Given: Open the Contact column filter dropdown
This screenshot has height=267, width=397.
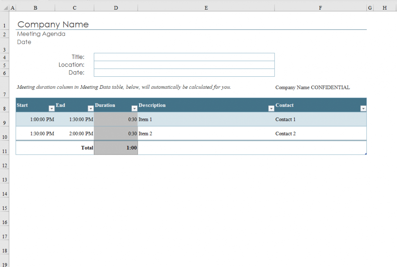Looking at the screenshot, I should click(363, 109).
